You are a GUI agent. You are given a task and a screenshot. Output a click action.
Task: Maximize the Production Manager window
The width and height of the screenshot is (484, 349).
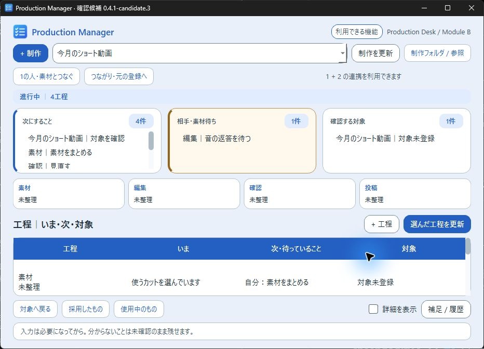click(x=448, y=8)
